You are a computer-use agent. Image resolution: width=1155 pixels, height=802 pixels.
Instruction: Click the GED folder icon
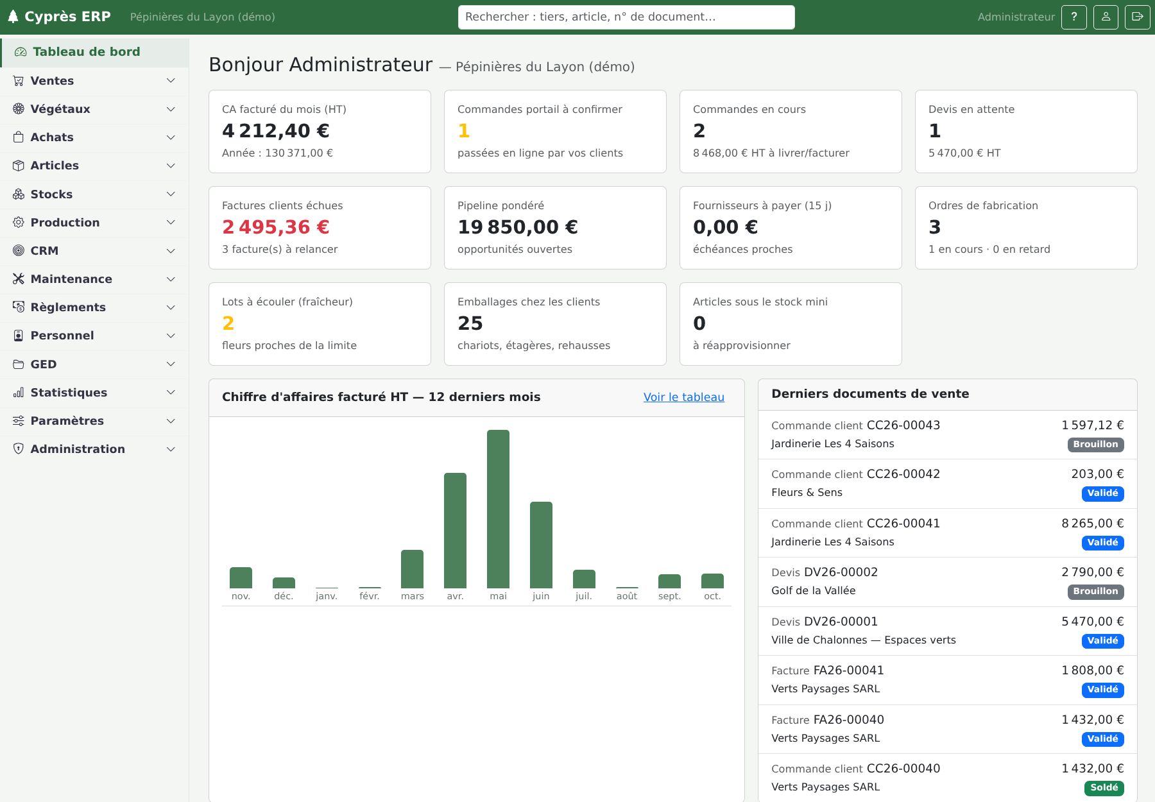click(x=19, y=364)
